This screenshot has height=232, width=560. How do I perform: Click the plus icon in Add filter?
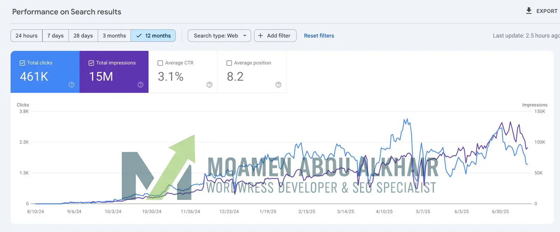(260, 36)
